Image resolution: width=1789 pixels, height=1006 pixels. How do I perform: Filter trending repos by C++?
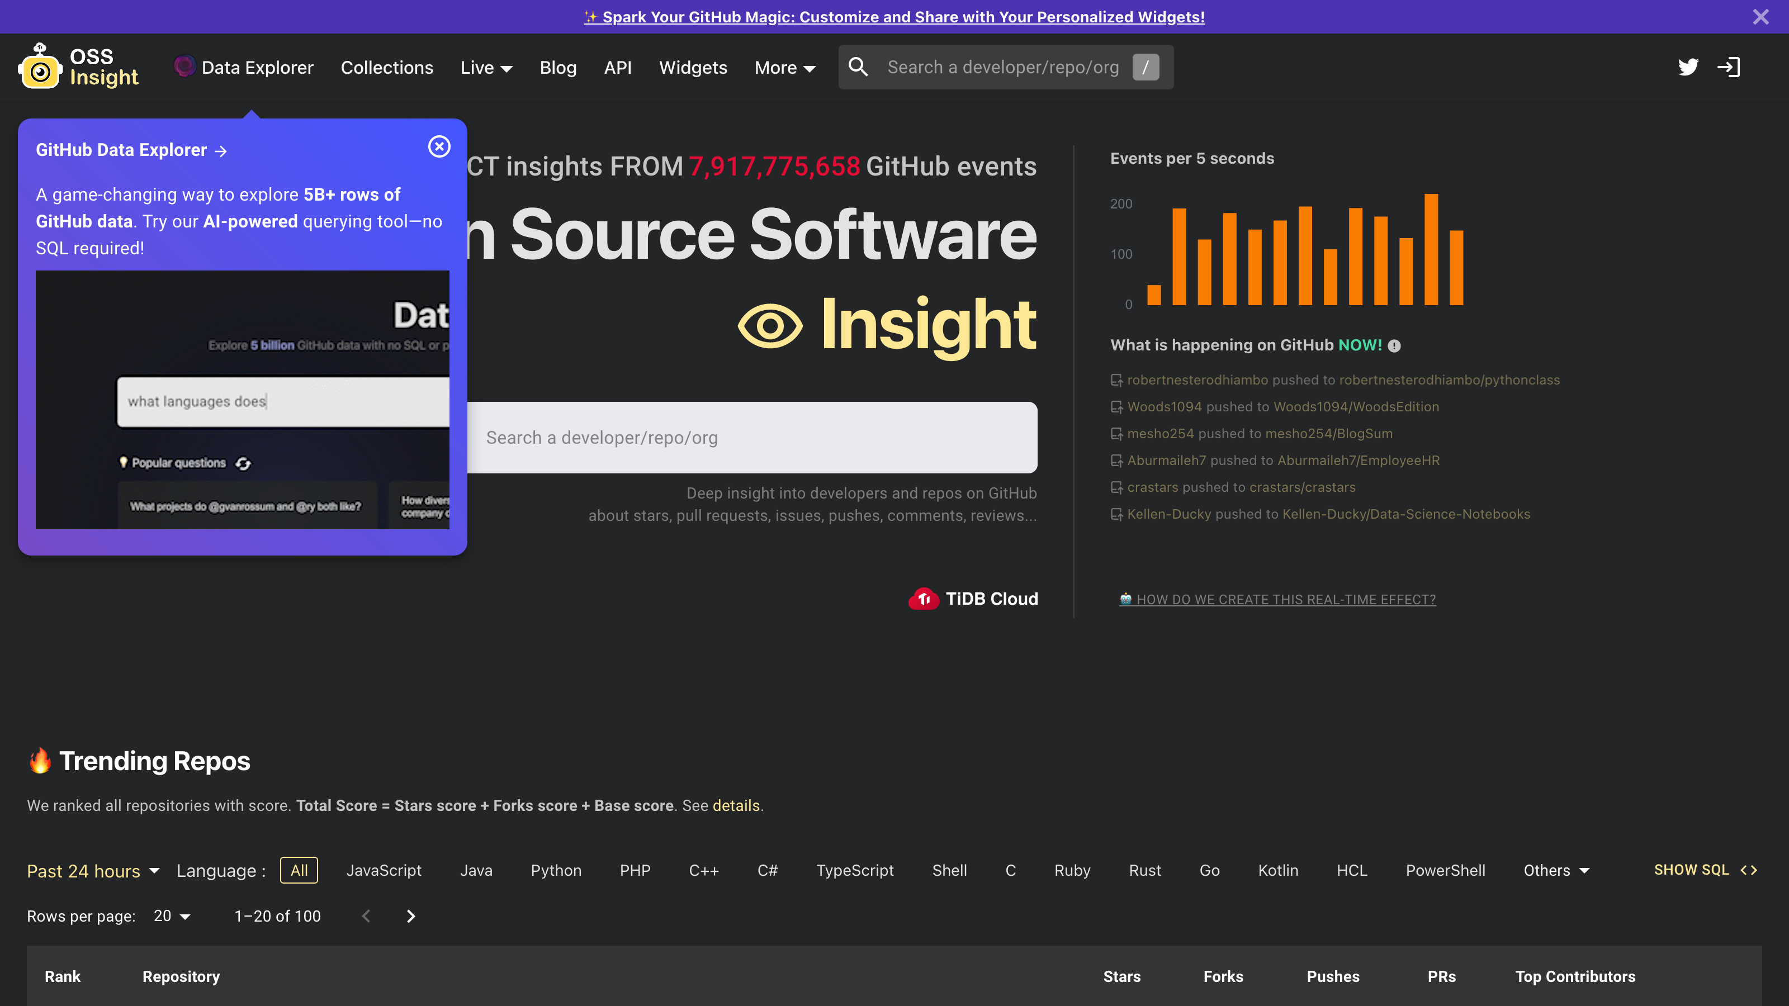pos(703,871)
